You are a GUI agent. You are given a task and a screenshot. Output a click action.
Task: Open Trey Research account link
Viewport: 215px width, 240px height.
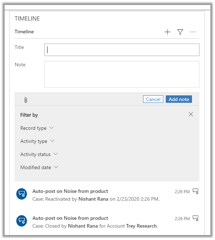pos(142,226)
